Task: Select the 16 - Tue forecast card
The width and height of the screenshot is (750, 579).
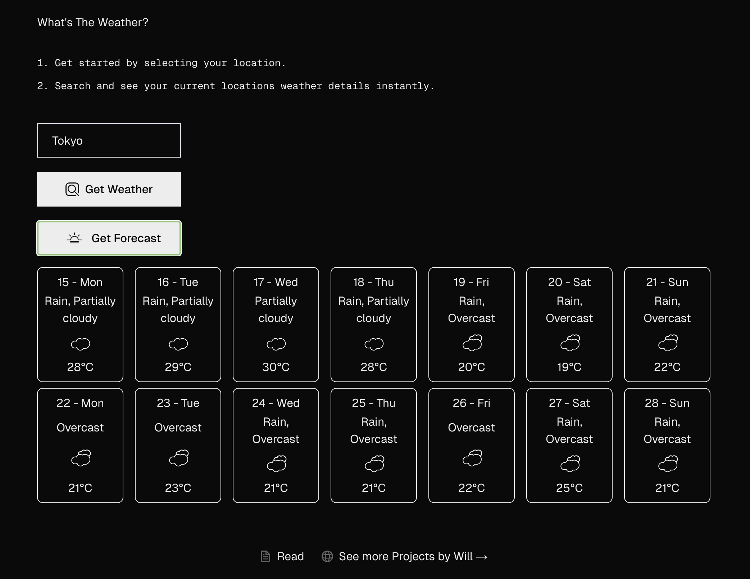Action: [178, 324]
